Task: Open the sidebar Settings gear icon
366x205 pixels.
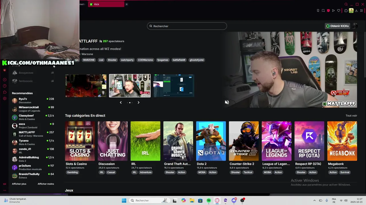Action: (x=5, y=99)
